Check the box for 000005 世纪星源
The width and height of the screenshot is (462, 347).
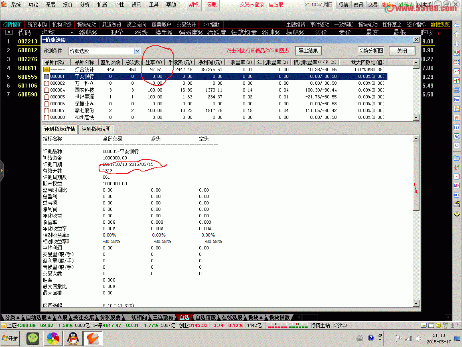point(46,97)
